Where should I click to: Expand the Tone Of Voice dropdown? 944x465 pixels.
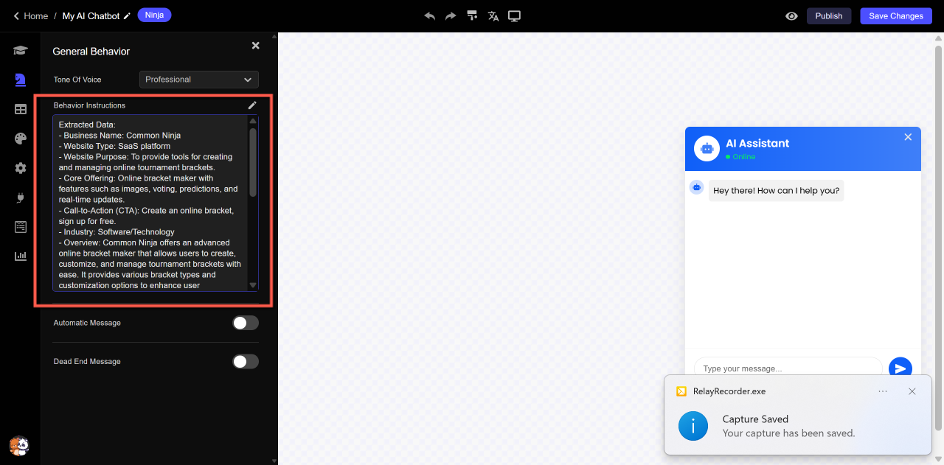coord(199,80)
